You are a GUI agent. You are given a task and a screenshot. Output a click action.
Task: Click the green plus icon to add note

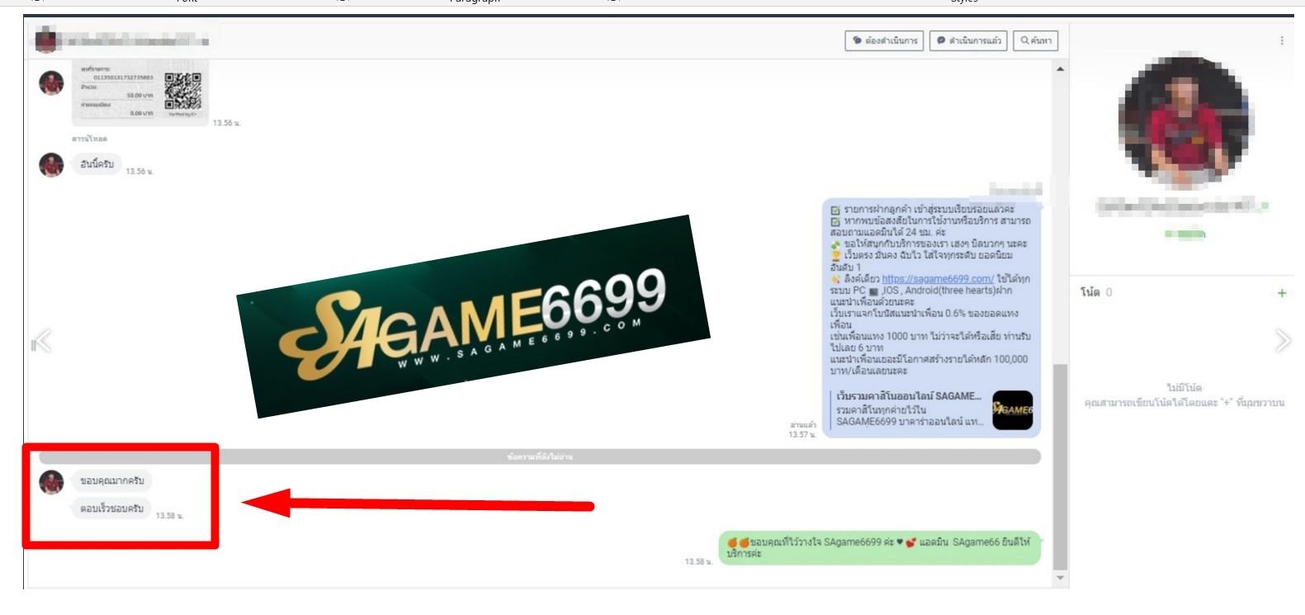(1281, 293)
